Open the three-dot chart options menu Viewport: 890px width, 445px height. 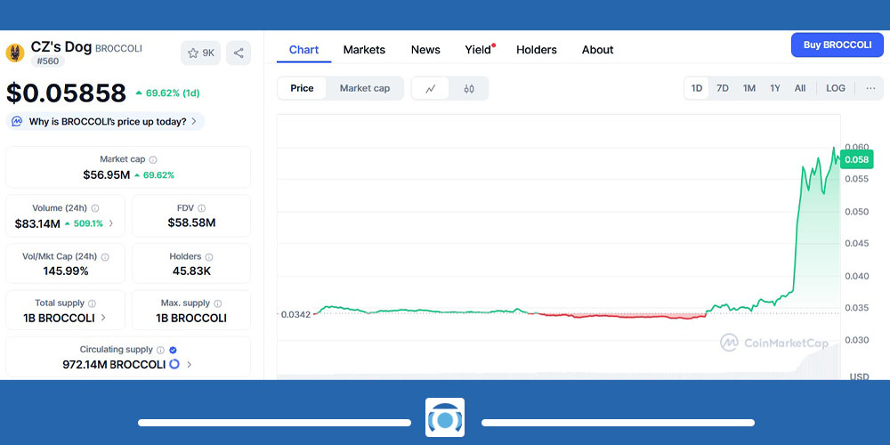click(x=870, y=88)
